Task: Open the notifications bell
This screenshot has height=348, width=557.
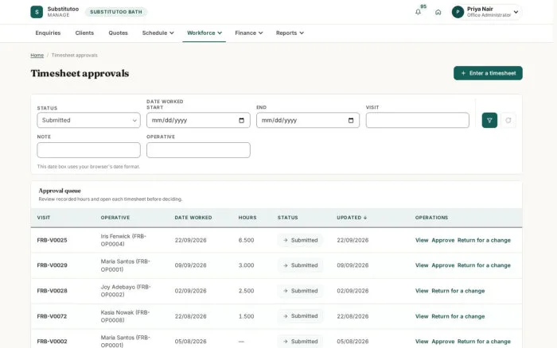Action: pos(418,12)
